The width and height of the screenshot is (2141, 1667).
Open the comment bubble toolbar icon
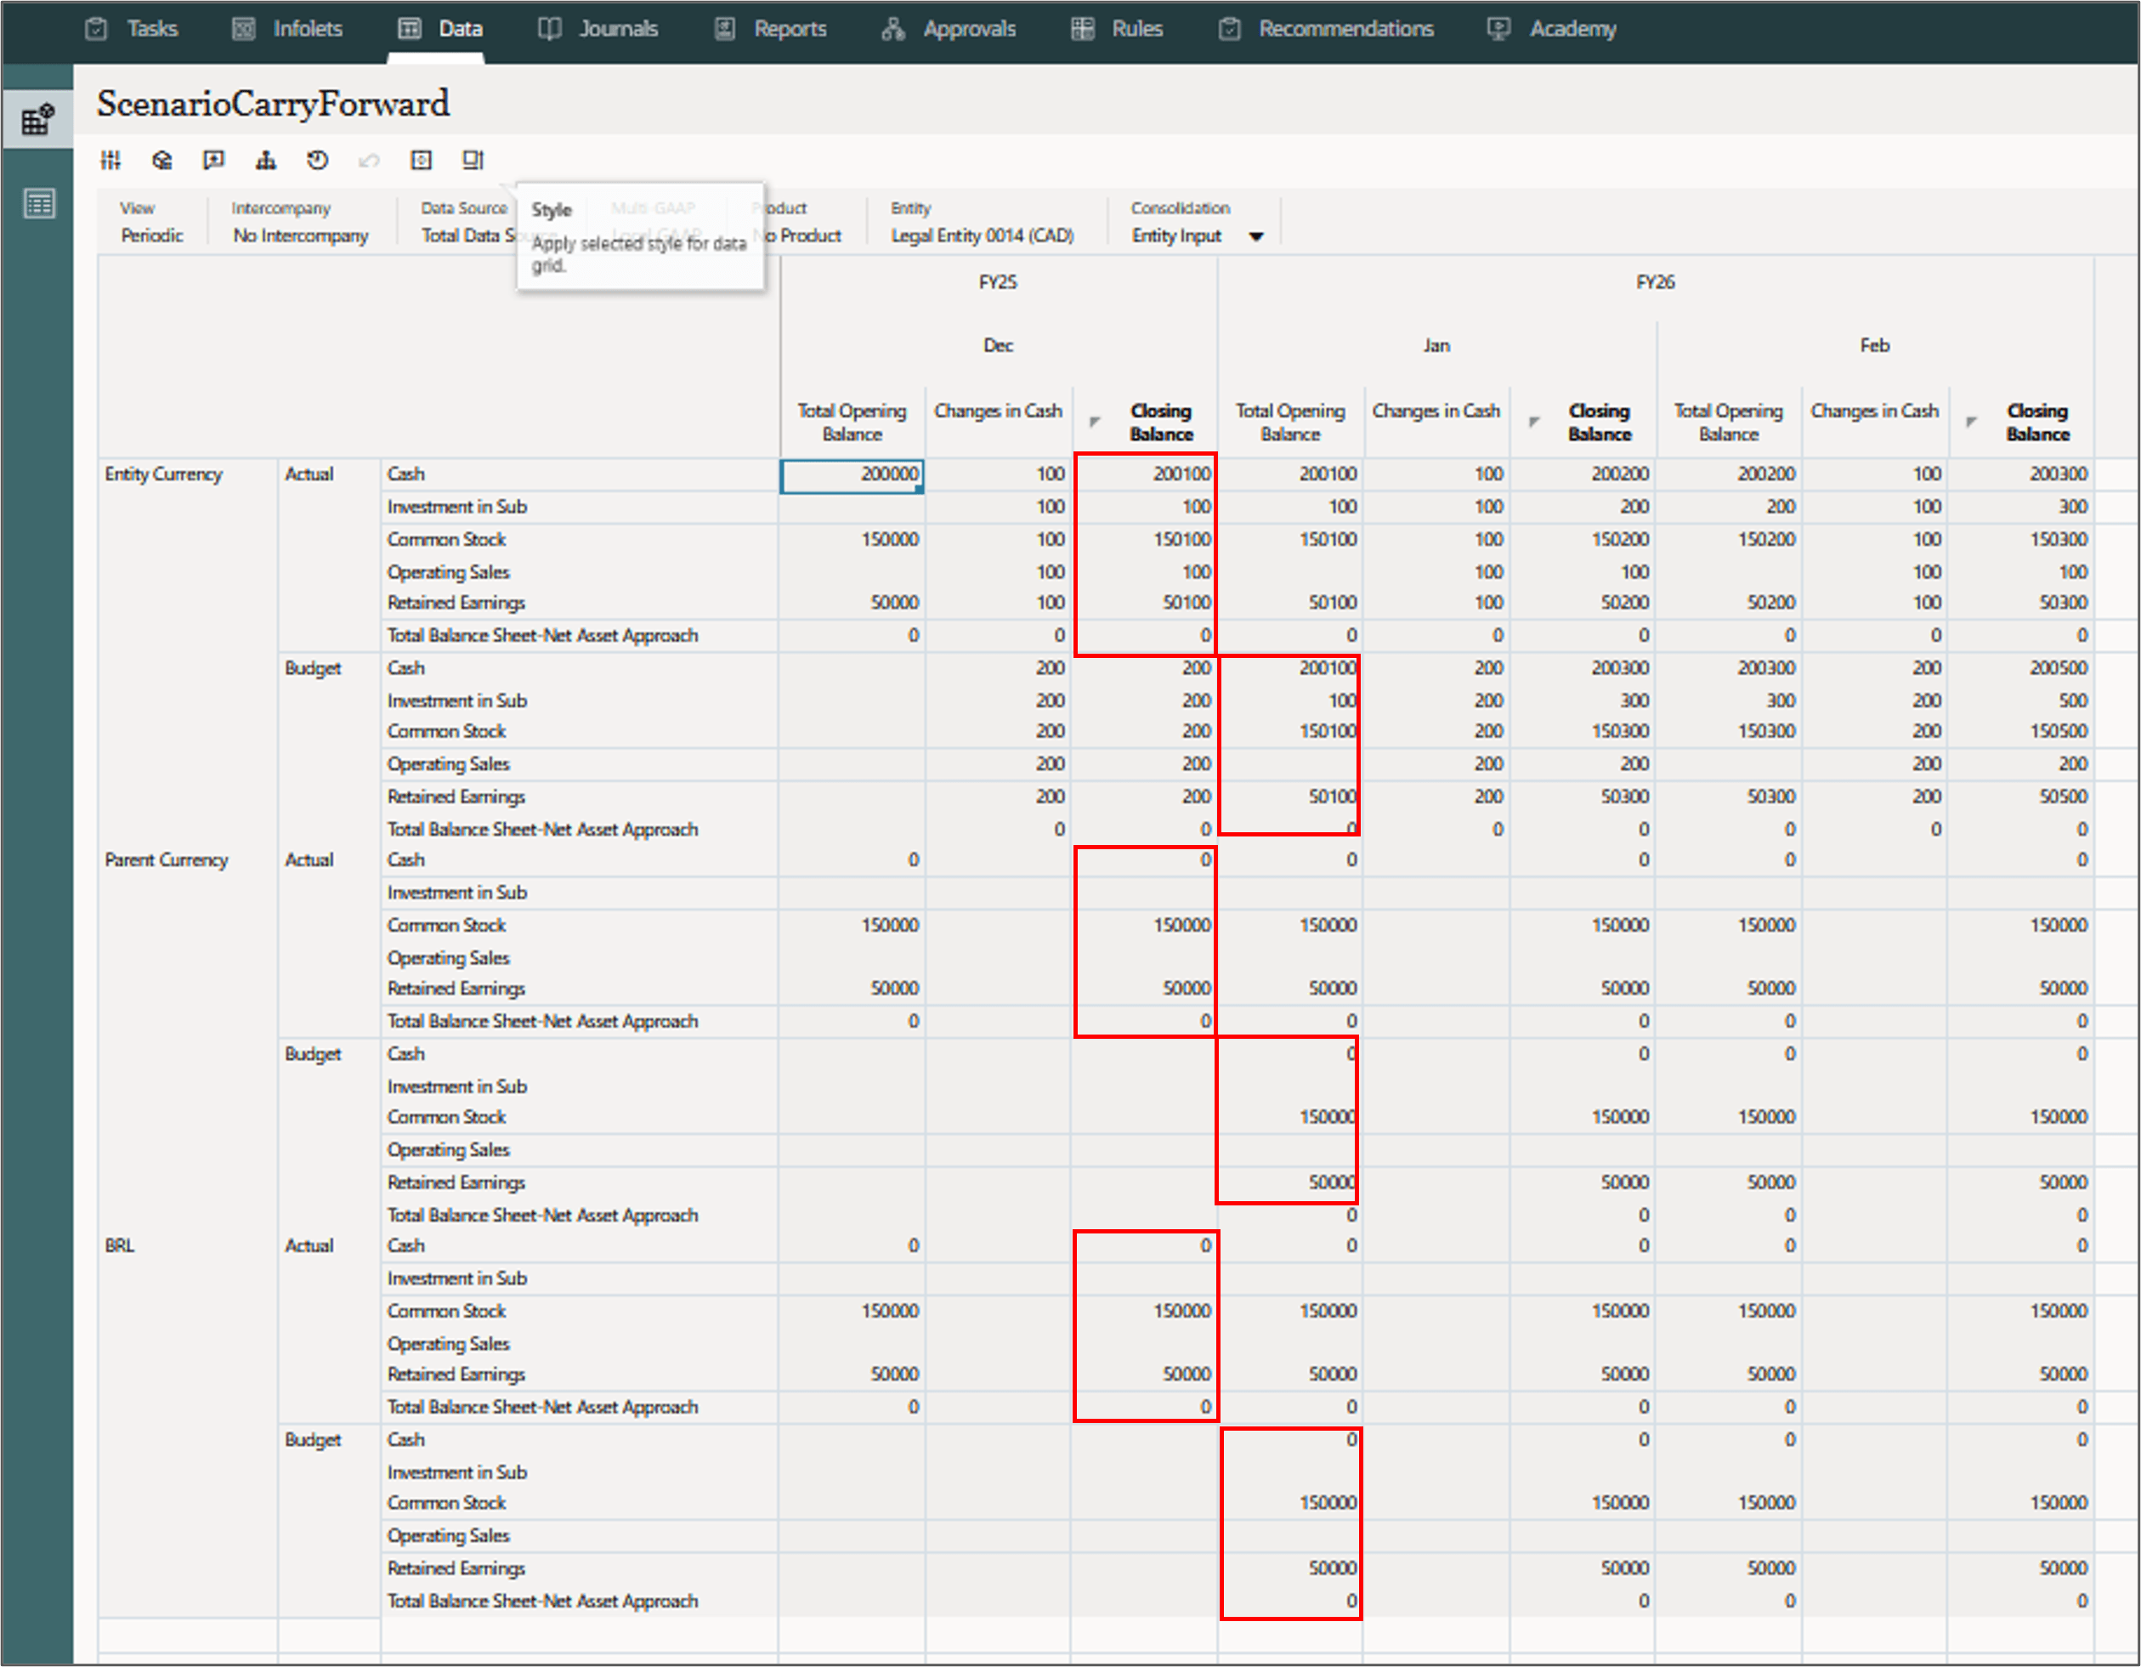click(213, 160)
